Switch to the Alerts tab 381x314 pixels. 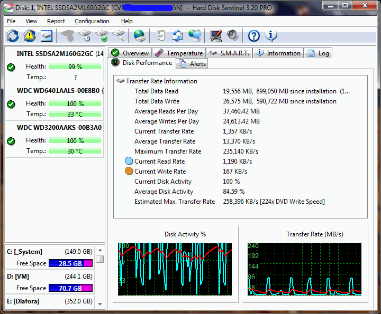[192, 64]
